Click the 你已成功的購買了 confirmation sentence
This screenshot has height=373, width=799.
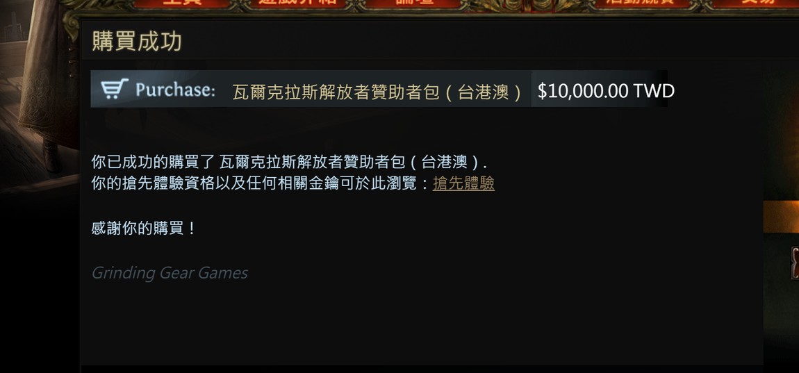[x=289, y=163]
